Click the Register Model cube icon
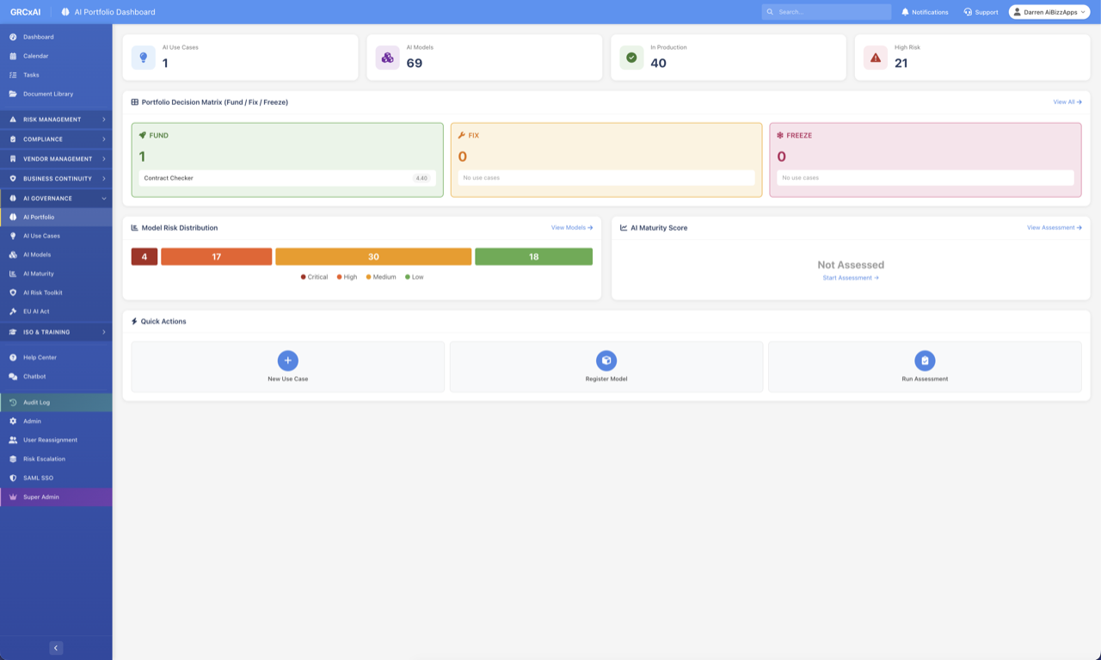The height and width of the screenshot is (660, 1101). (x=606, y=361)
